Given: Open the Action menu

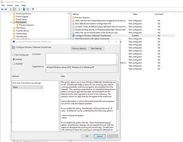Looking at the screenshot, I should (10, 5).
